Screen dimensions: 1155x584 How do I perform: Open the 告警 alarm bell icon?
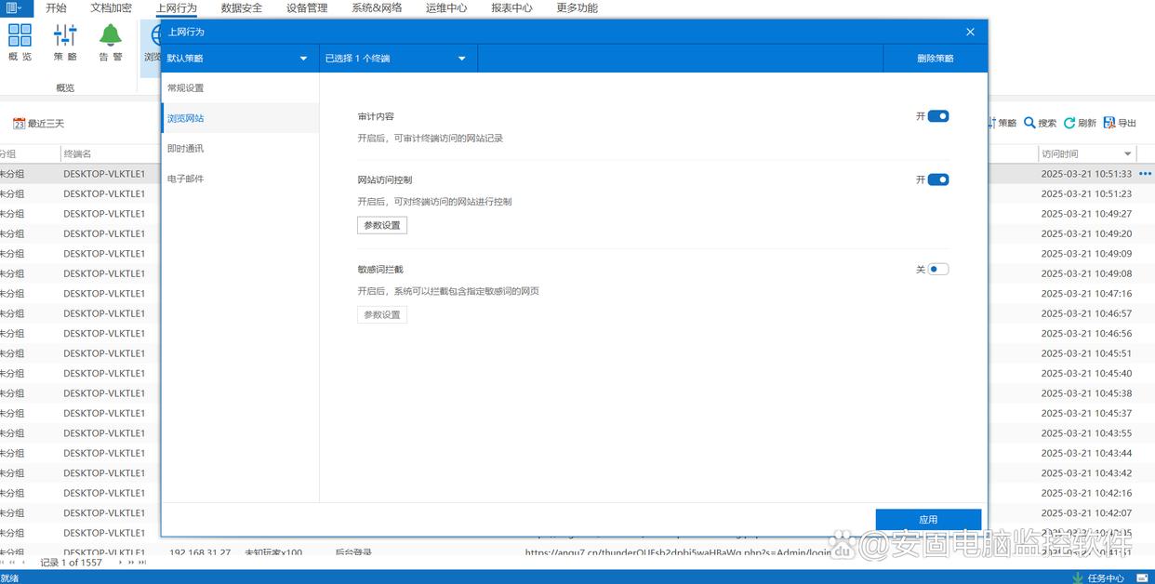(111, 36)
